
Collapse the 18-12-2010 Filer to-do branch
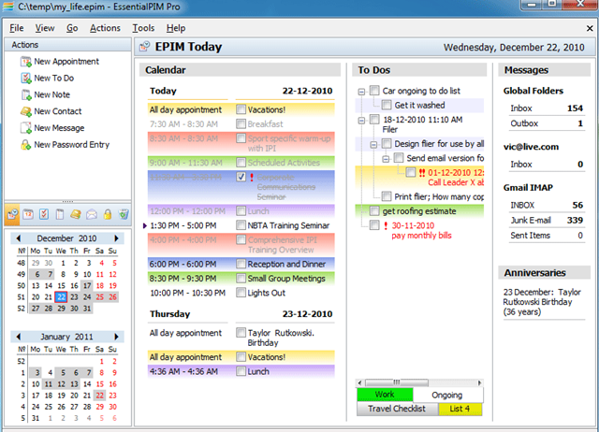tap(361, 121)
